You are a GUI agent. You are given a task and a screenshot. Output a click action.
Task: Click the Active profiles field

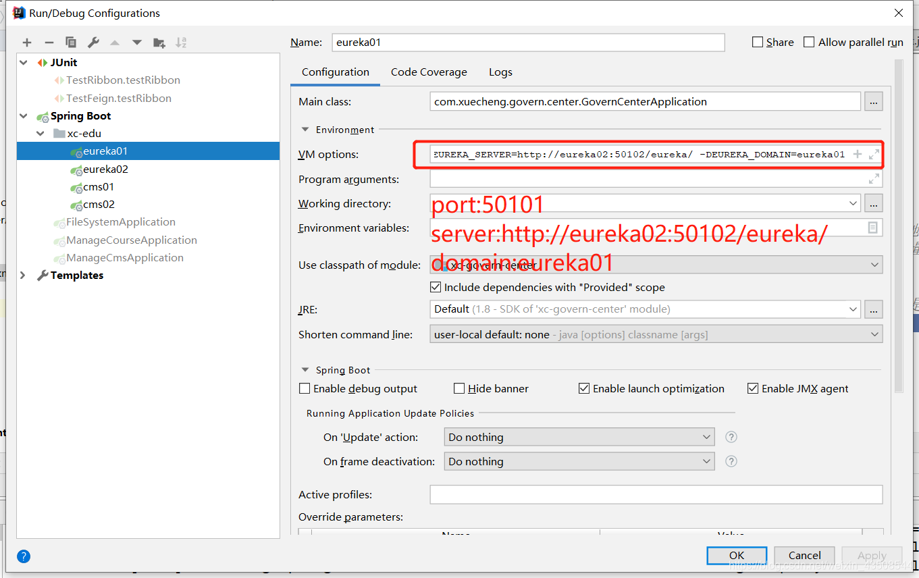[656, 494]
